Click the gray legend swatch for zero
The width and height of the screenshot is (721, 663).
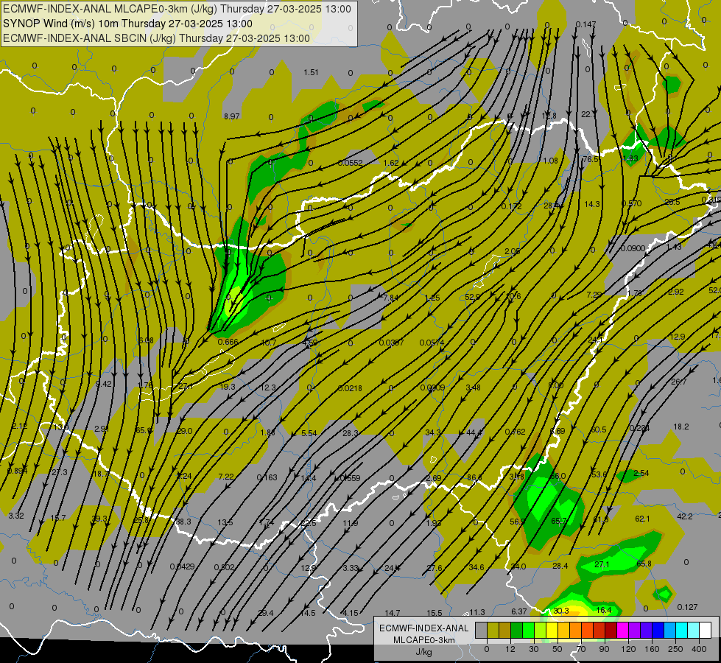[482, 630]
